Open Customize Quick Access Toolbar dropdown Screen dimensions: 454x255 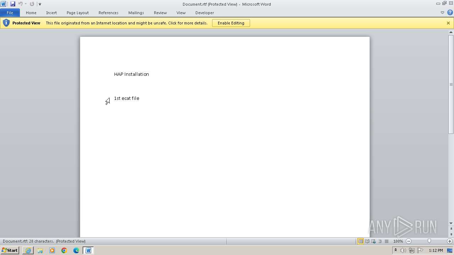40,4
